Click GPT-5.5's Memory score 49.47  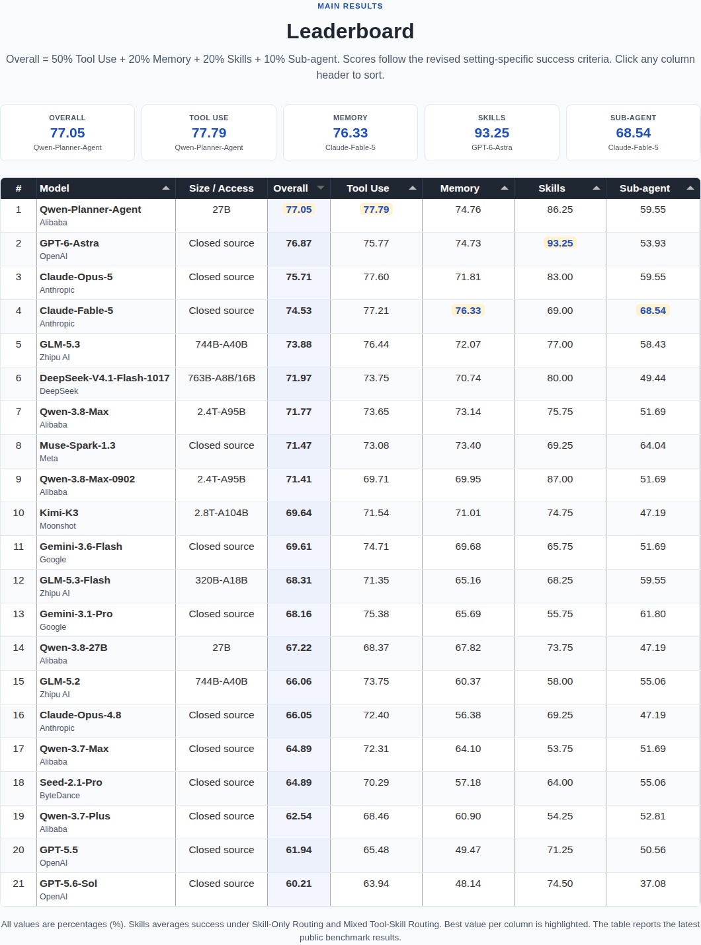tap(468, 850)
